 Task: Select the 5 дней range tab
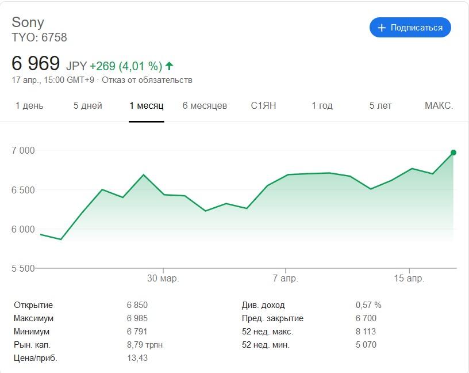click(88, 106)
